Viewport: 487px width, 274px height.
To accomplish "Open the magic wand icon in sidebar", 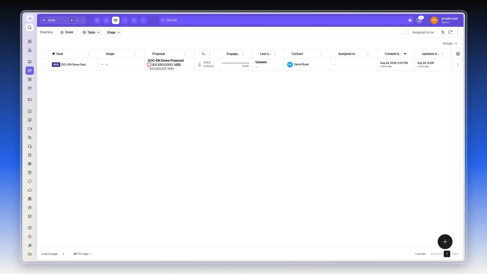I will click(30, 245).
